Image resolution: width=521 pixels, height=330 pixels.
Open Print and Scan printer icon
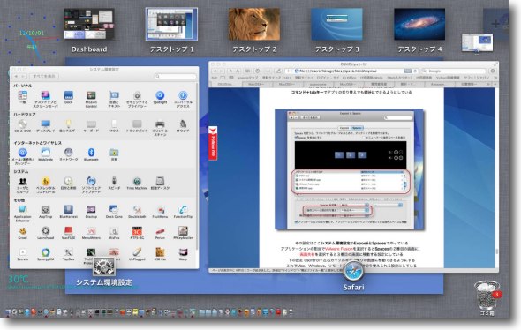point(160,124)
